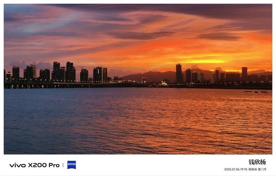Click the small boats on the water
This screenshot has width=276, height=176.
point(256,92)
